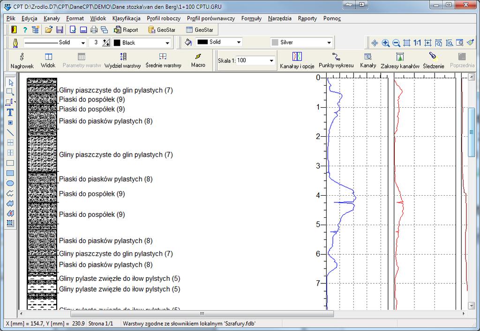This screenshot has width=480, height=331.
Task: Open the Narzędzia menu
Action: [x=280, y=18]
